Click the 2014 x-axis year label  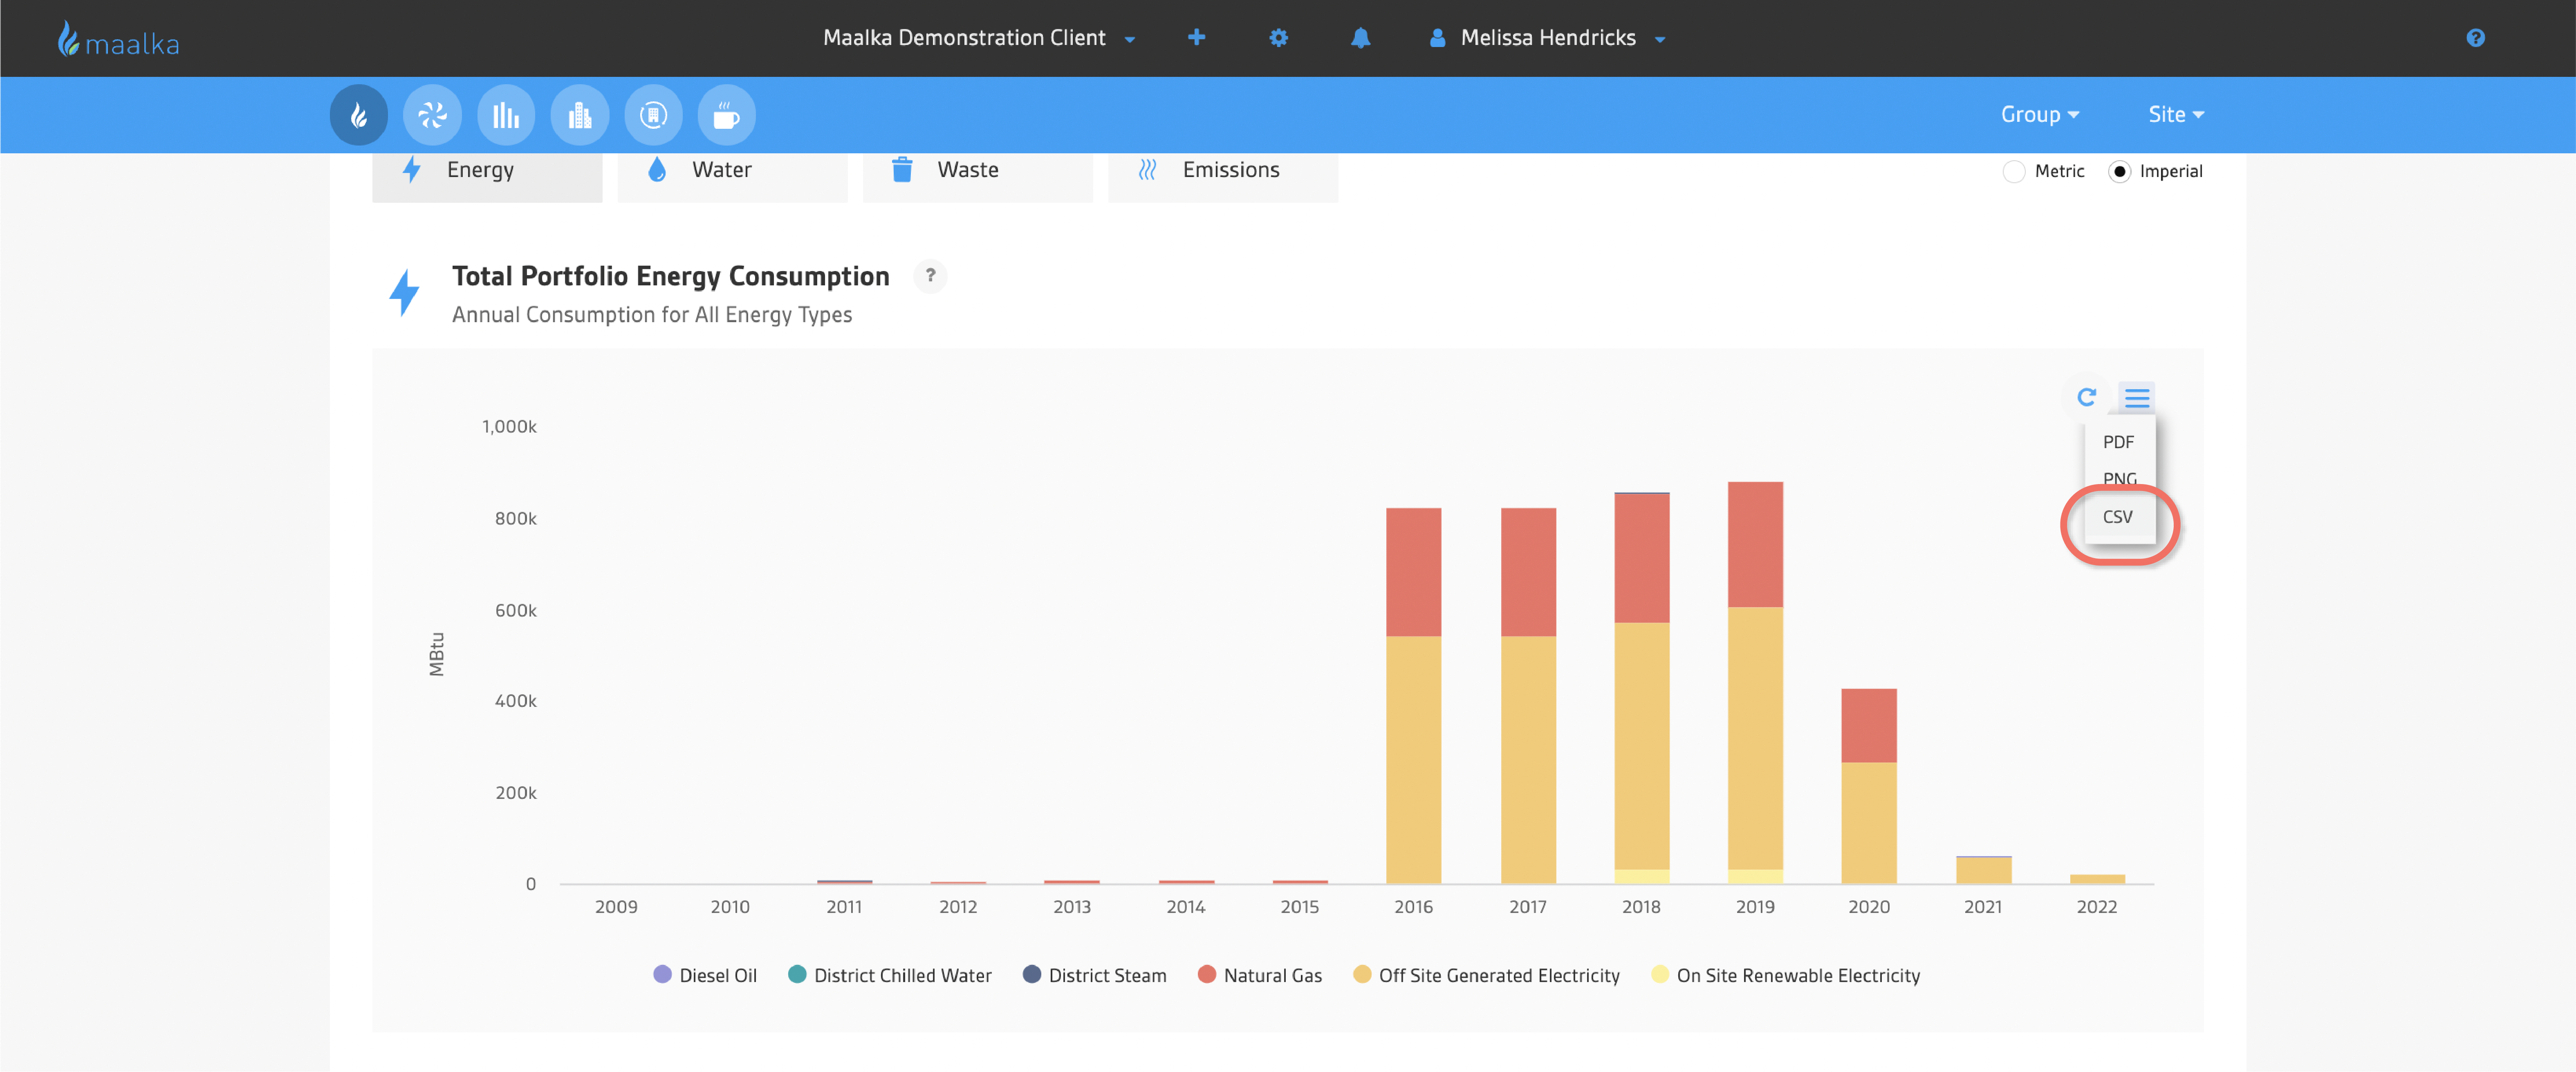1186,907
